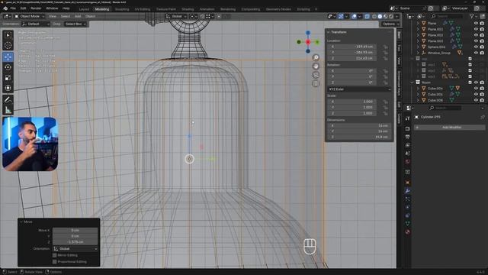This screenshot has width=488, height=275.
Task: Open Orientation Global dropdown in Move panel
Action: (x=75, y=248)
